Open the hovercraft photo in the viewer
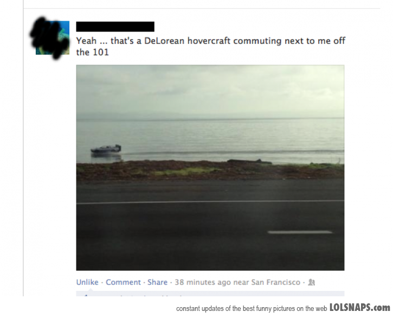Viewport: 393px width, 318px height. (210, 168)
